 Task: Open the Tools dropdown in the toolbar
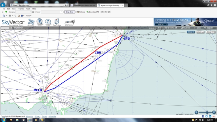[28, 16]
